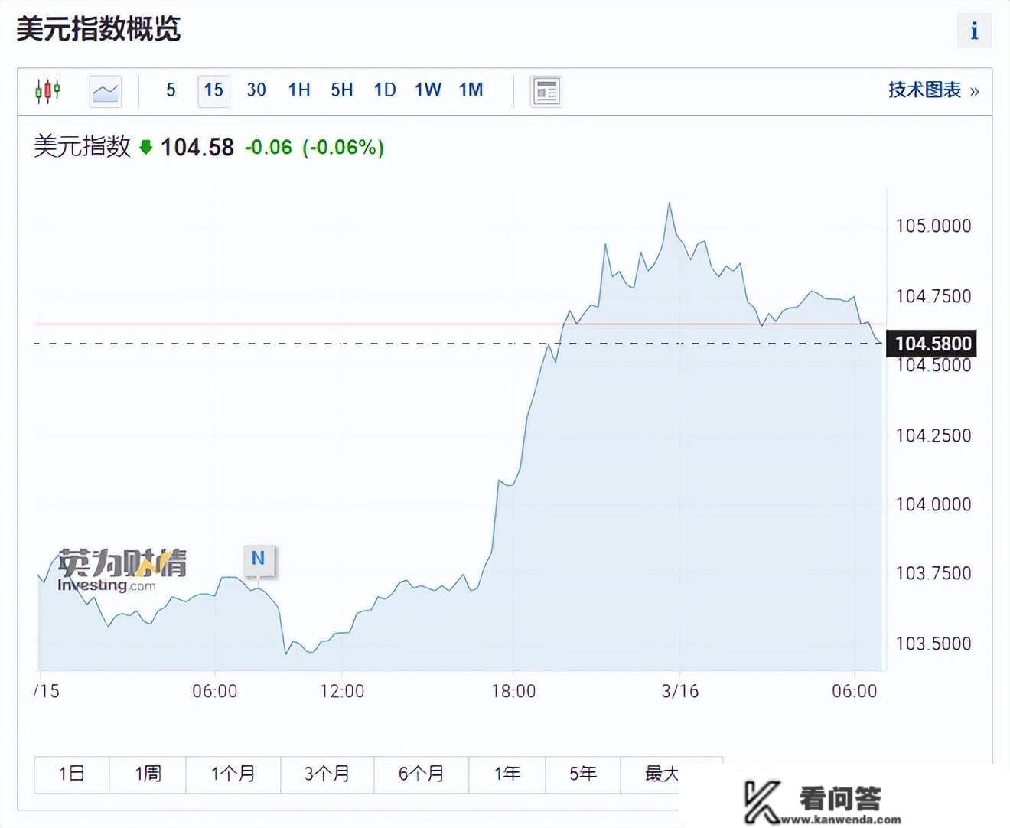Click the 104.58 price value
The width and height of the screenshot is (1010, 828).
point(197,147)
